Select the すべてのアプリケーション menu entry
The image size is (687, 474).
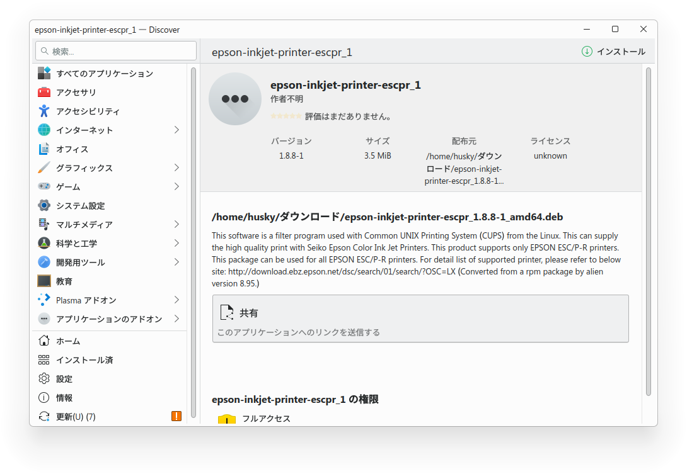(x=110, y=73)
